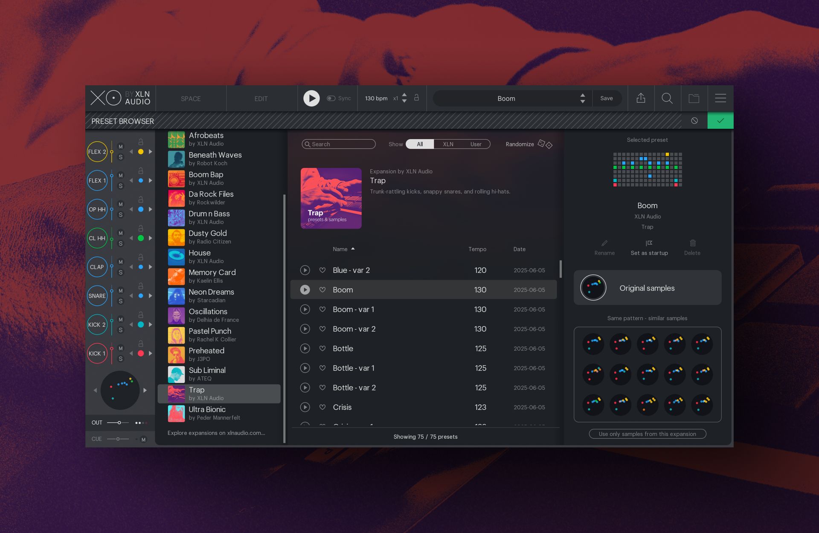Select the Neon Dreams expansion

click(x=219, y=296)
